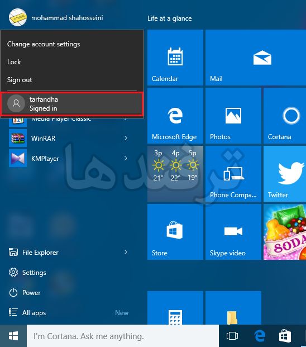Click the WinRAR app icon
Viewport: 306px width, 347px height.
pos(18,139)
